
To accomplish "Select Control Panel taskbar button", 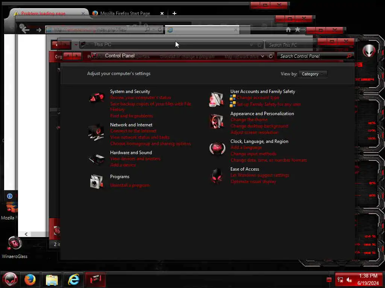I will pyautogui.click(x=95, y=279).
